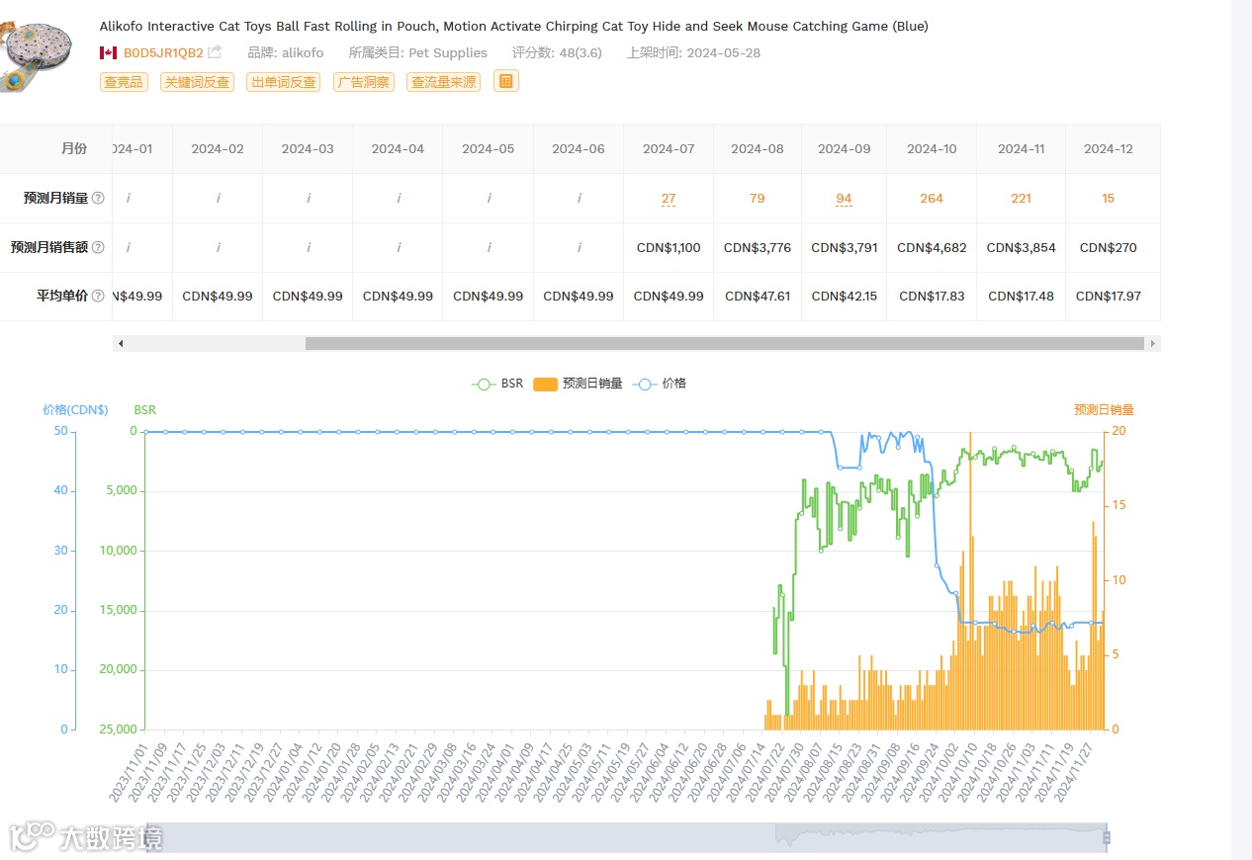Click the 价格(CDN$) axis title
Viewport: 1252px width, 860px height.
75,409
